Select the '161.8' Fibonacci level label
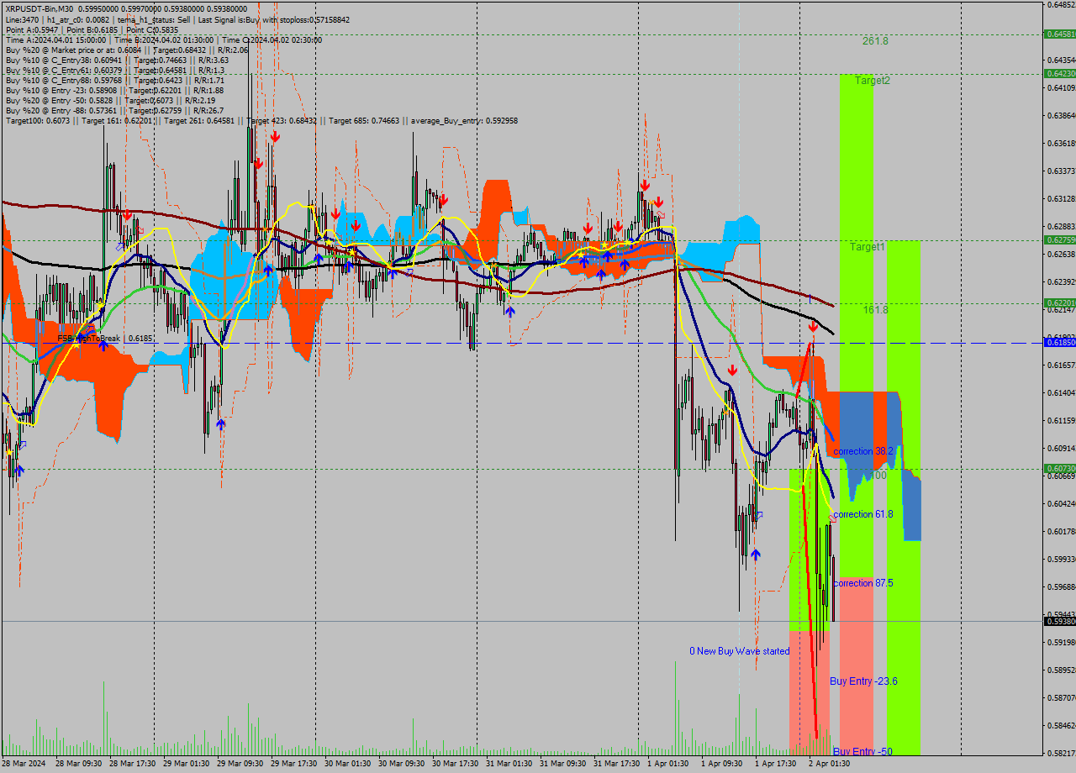 tap(875, 310)
